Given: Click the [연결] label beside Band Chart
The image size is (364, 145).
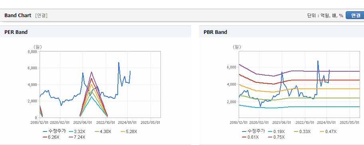Looking at the screenshot, I should point(42,16).
